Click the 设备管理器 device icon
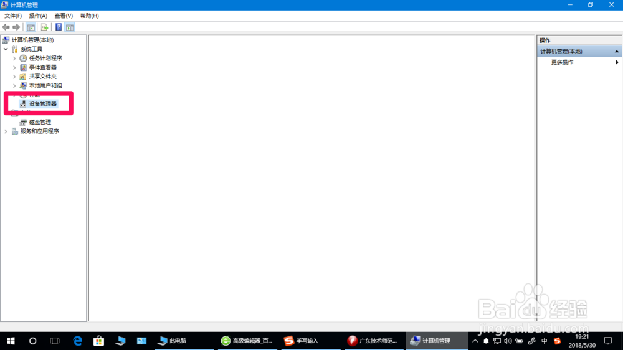 tap(24, 103)
